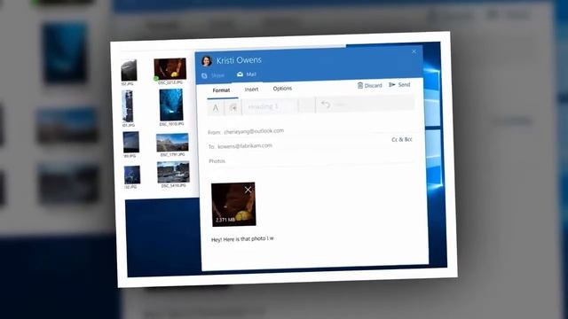Select the blue thumbnail labeled 192.JPG
The image size is (568, 319).
point(132,175)
